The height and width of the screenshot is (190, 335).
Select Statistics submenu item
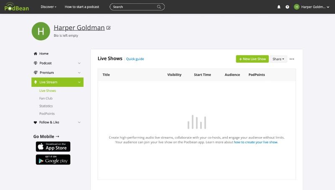tap(46, 106)
